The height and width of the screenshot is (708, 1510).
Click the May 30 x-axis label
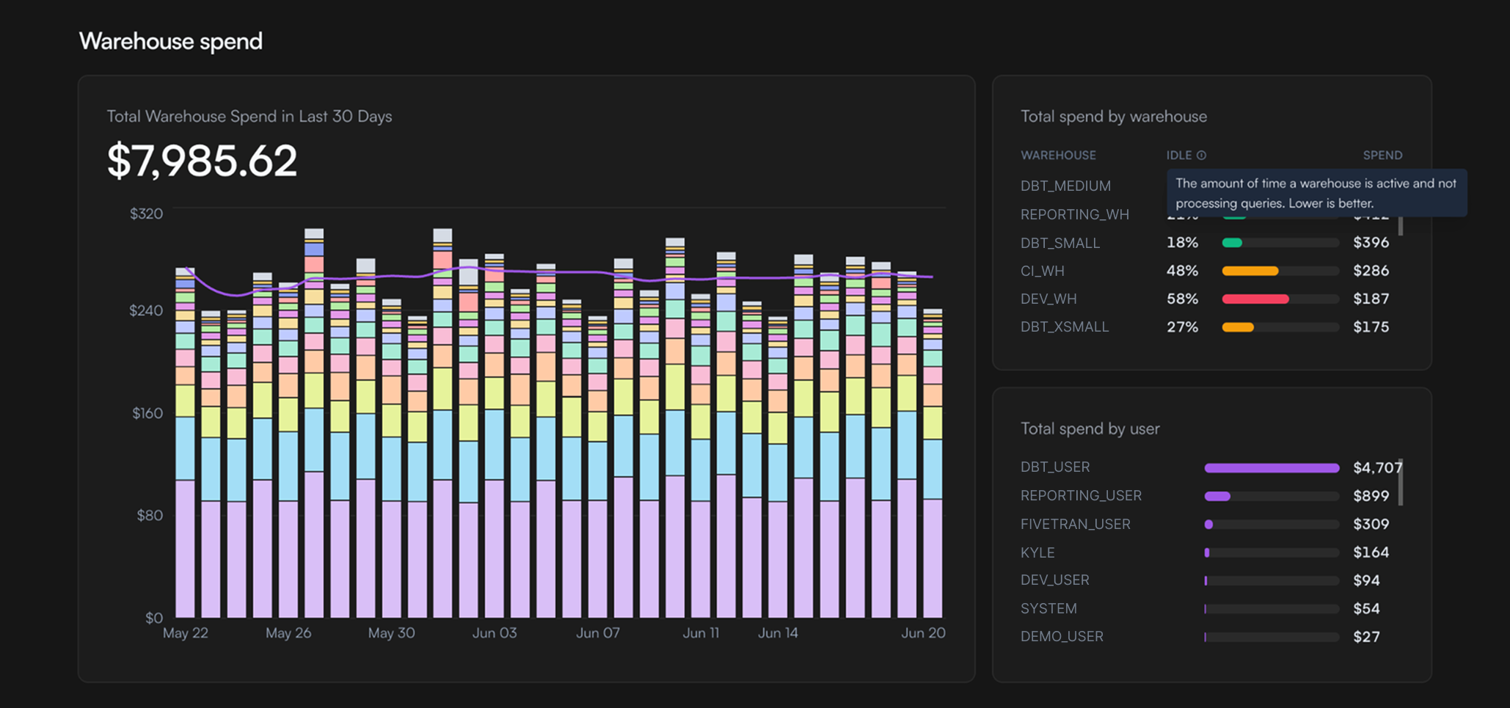[x=391, y=632]
